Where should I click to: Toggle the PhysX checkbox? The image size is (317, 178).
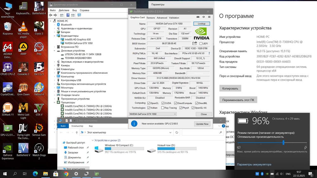[x=181, y=108]
